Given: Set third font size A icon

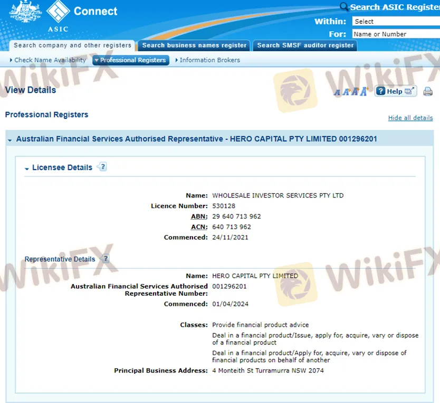Looking at the screenshot, I should 356,91.
